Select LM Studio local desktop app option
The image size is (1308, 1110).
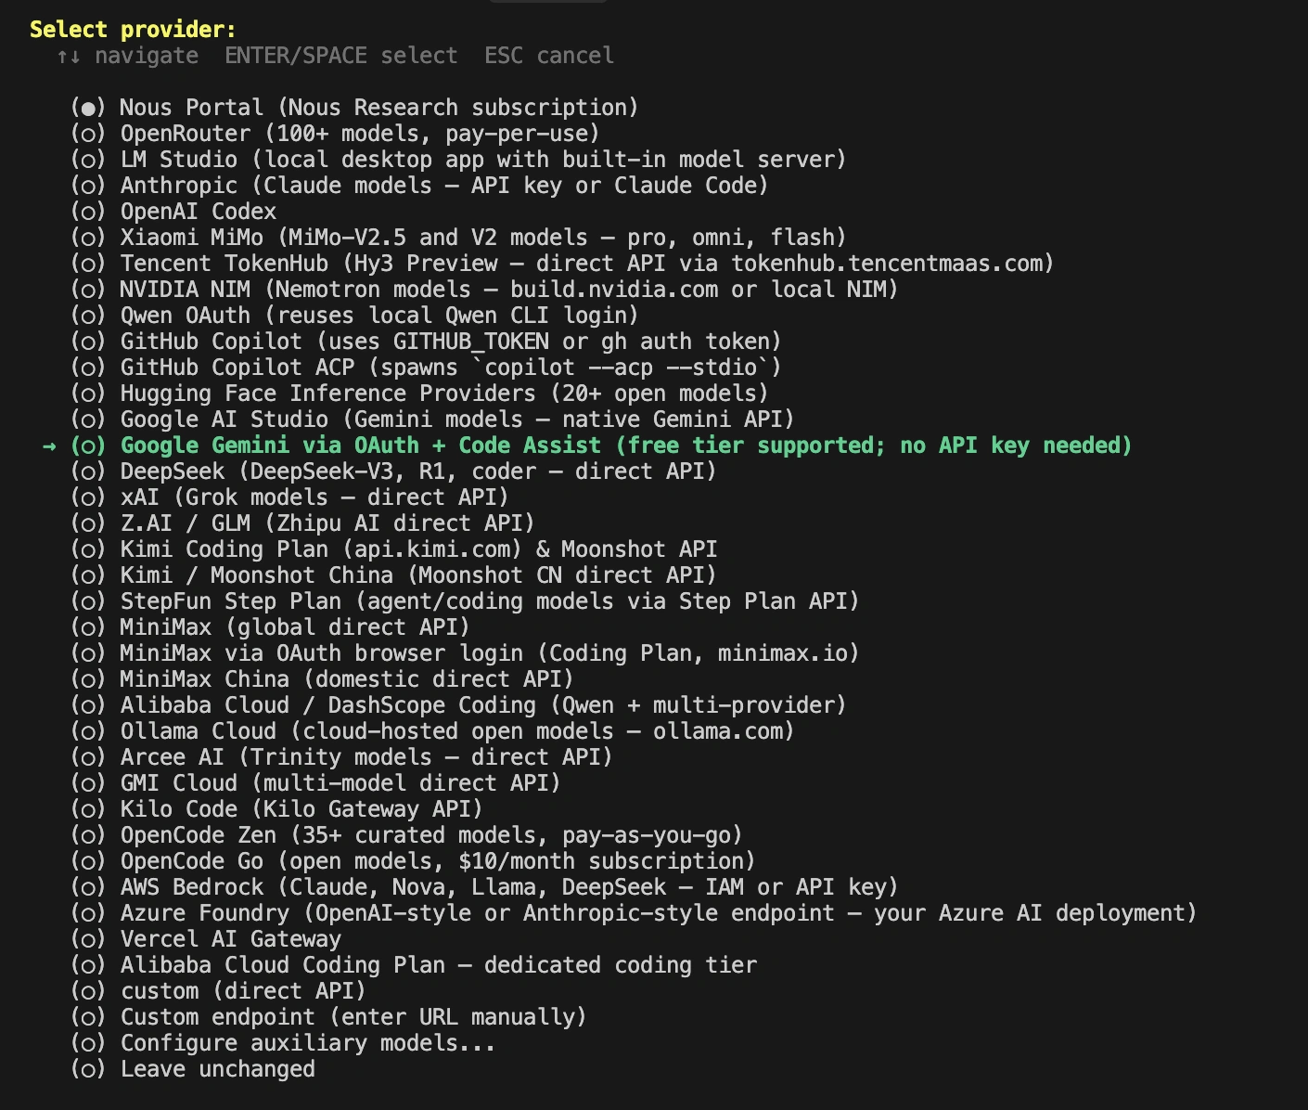click(459, 160)
